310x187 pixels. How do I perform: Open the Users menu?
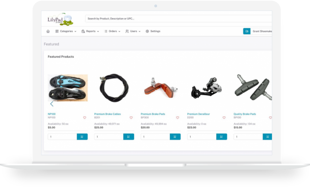tap(133, 31)
